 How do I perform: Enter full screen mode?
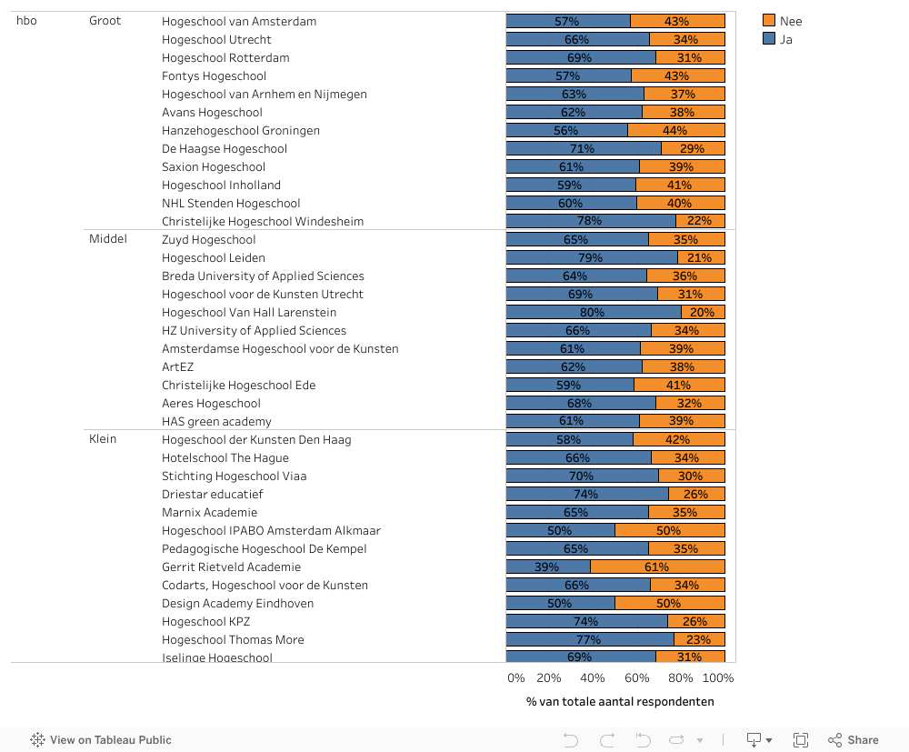(801, 740)
